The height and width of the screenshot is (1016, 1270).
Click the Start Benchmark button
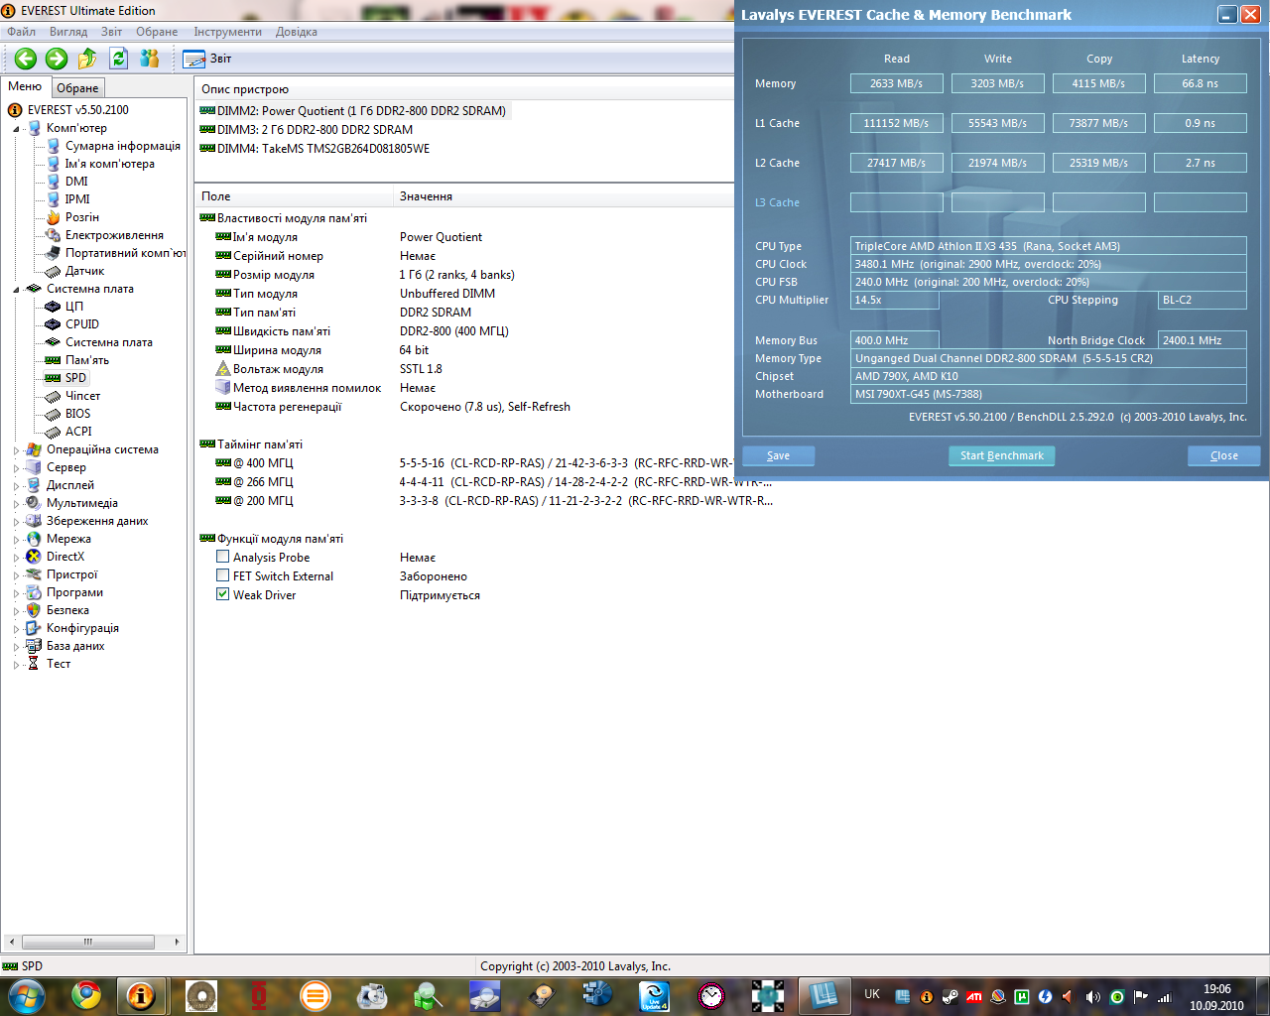click(x=1002, y=455)
